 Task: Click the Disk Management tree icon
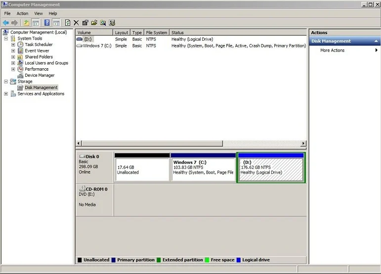pos(20,88)
